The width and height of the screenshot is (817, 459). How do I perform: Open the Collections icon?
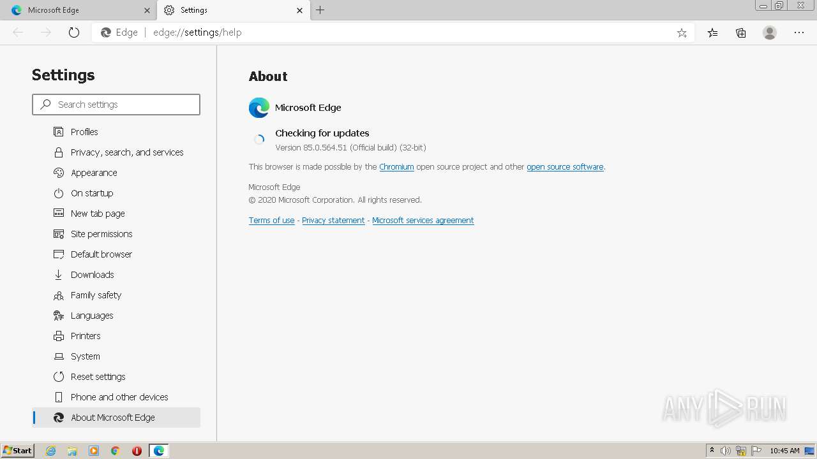click(741, 33)
